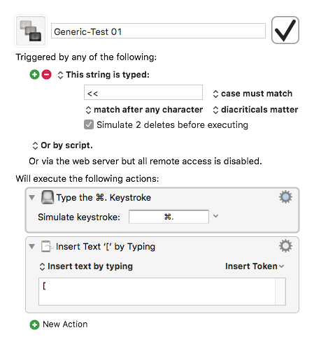Screen dimensions: 314x344
Task: Click clipboard icon in Insert Text action
Action: click(x=46, y=246)
